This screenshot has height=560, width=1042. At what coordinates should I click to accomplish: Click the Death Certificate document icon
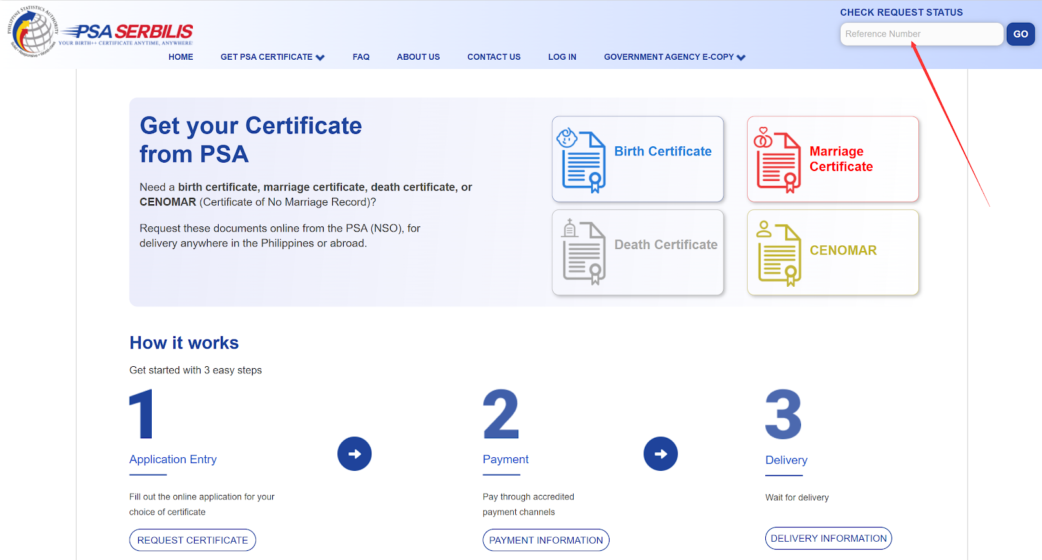point(584,254)
